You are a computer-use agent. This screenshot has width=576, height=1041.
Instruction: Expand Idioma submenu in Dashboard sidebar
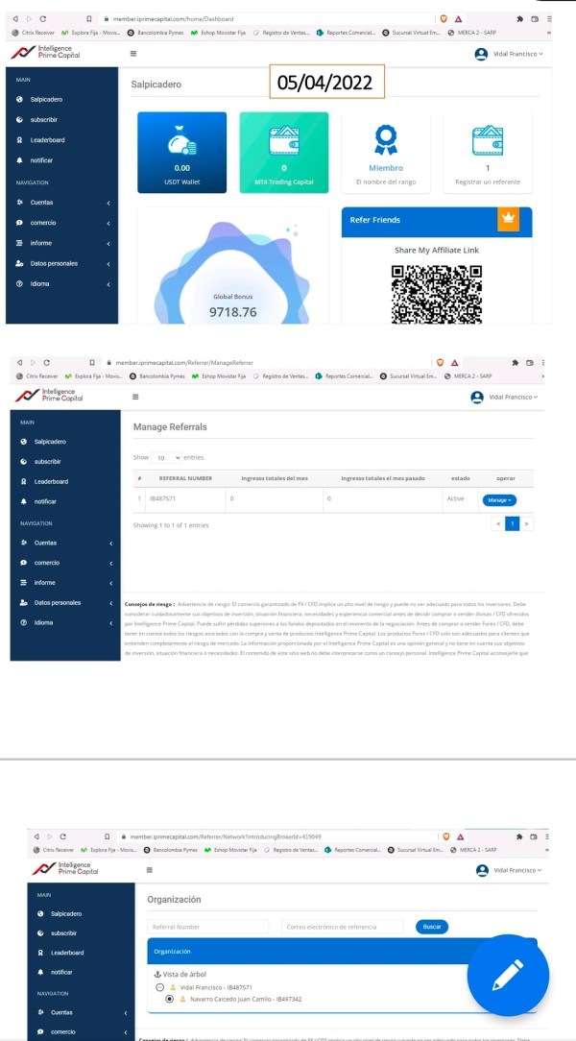61,284
